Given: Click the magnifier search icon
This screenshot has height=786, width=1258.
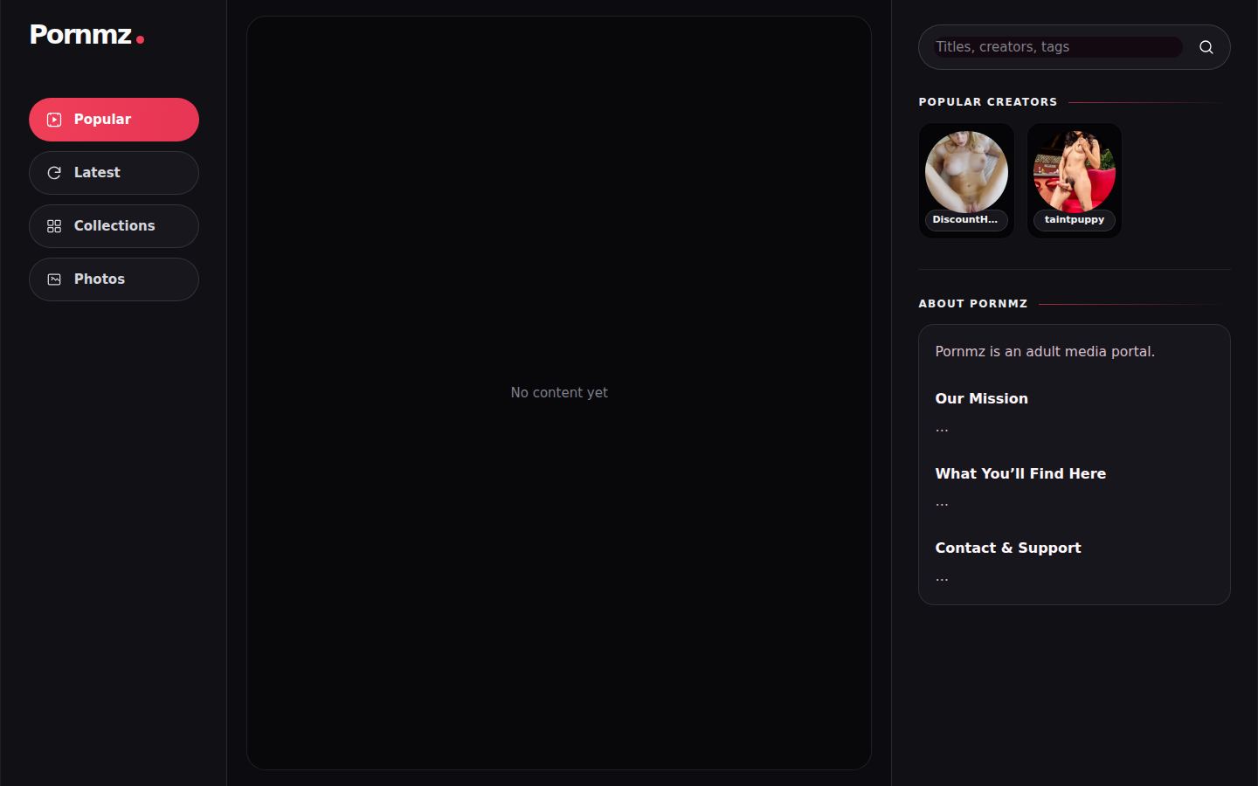Looking at the screenshot, I should [x=1206, y=47].
